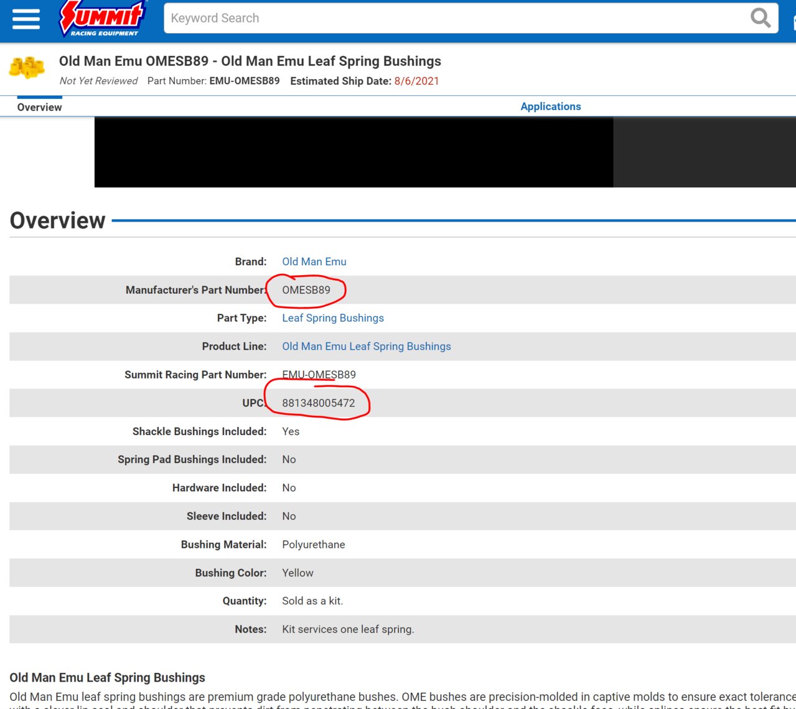Click the 'Part Type:' label

[x=242, y=318]
